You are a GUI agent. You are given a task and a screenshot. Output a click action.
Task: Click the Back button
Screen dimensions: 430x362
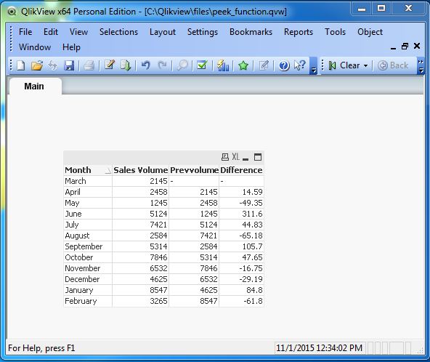click(393, 65)
